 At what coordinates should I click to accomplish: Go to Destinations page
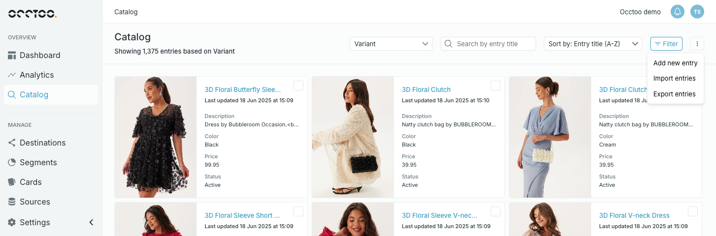pyautogui.click(x=43, y=143)
